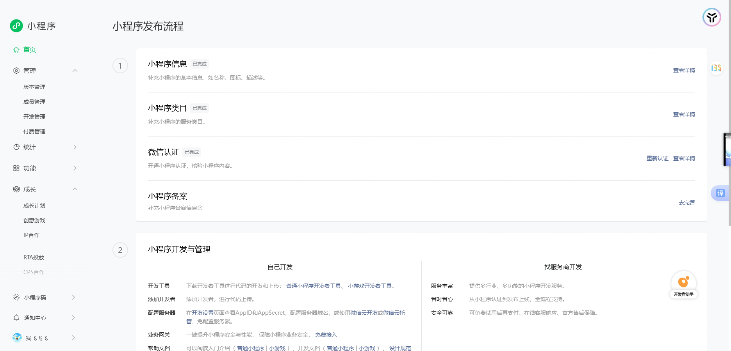Click 重新认证 for 微信认证

[658, 158]
